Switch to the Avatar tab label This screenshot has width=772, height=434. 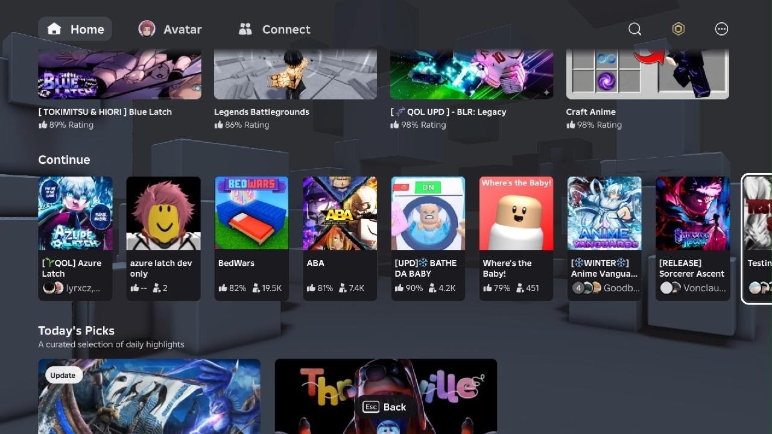[x=182, y=29]
